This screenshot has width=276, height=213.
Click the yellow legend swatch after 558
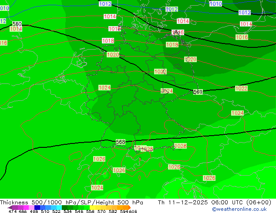tap(92, 207)
